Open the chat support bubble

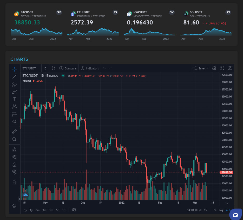coord(235,215)
